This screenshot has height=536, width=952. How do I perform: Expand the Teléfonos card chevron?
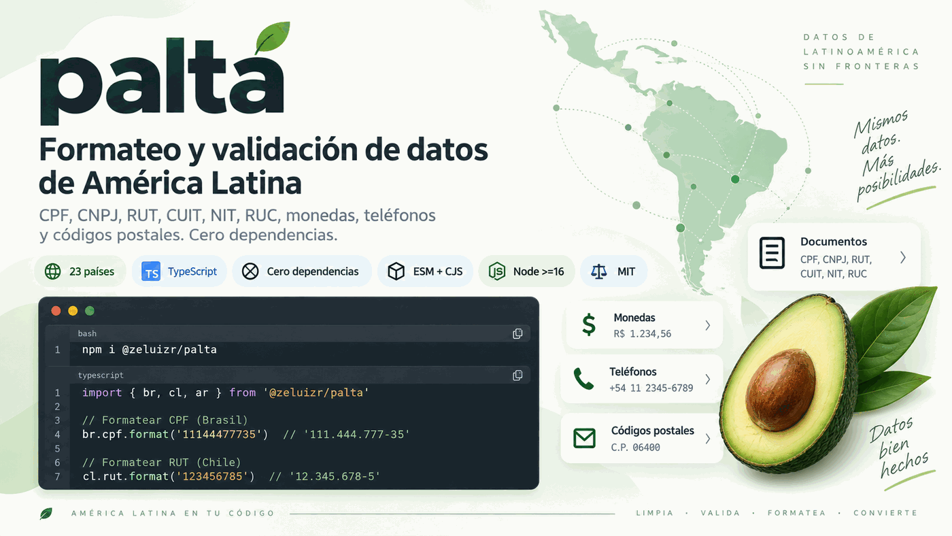coord(708,379)
